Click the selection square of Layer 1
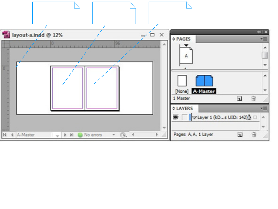Screen dimensions: 278x209 [255, 117]
